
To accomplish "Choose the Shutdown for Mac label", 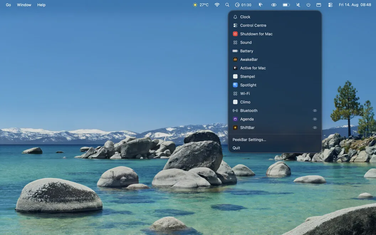I will click(256, 34).
